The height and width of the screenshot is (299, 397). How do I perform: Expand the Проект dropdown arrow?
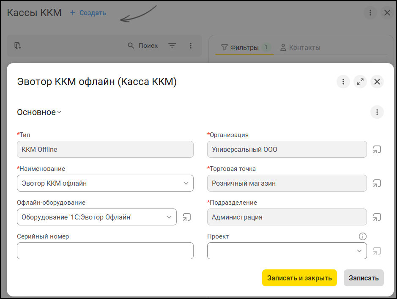click(x=359, y=251)
